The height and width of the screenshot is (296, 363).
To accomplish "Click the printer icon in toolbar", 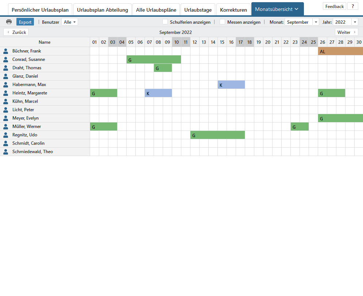I will click(x=9, y=22).
